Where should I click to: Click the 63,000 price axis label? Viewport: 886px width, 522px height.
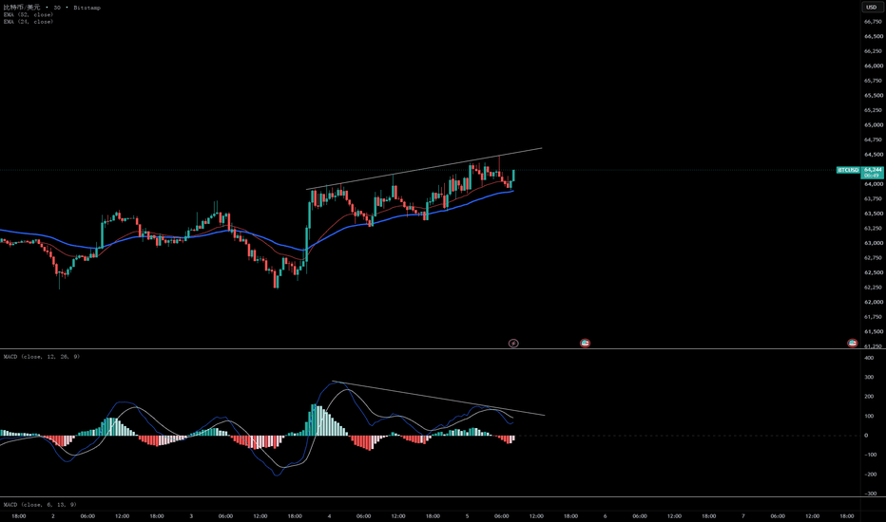pyautogui.click(x=873, y=243)
